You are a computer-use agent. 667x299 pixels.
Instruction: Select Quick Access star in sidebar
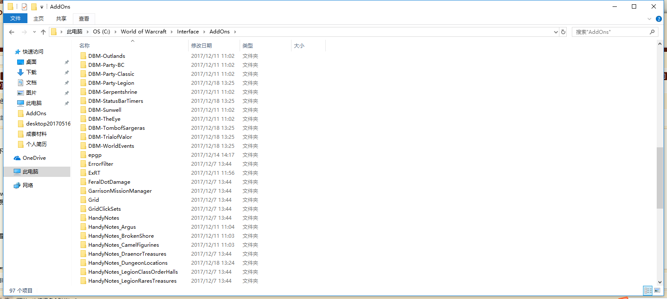click(18, 52)
